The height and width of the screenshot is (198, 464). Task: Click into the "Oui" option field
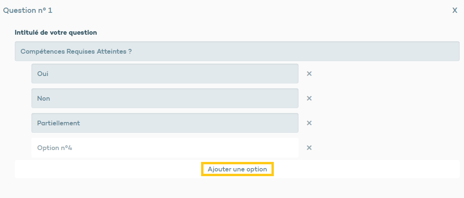164,74
